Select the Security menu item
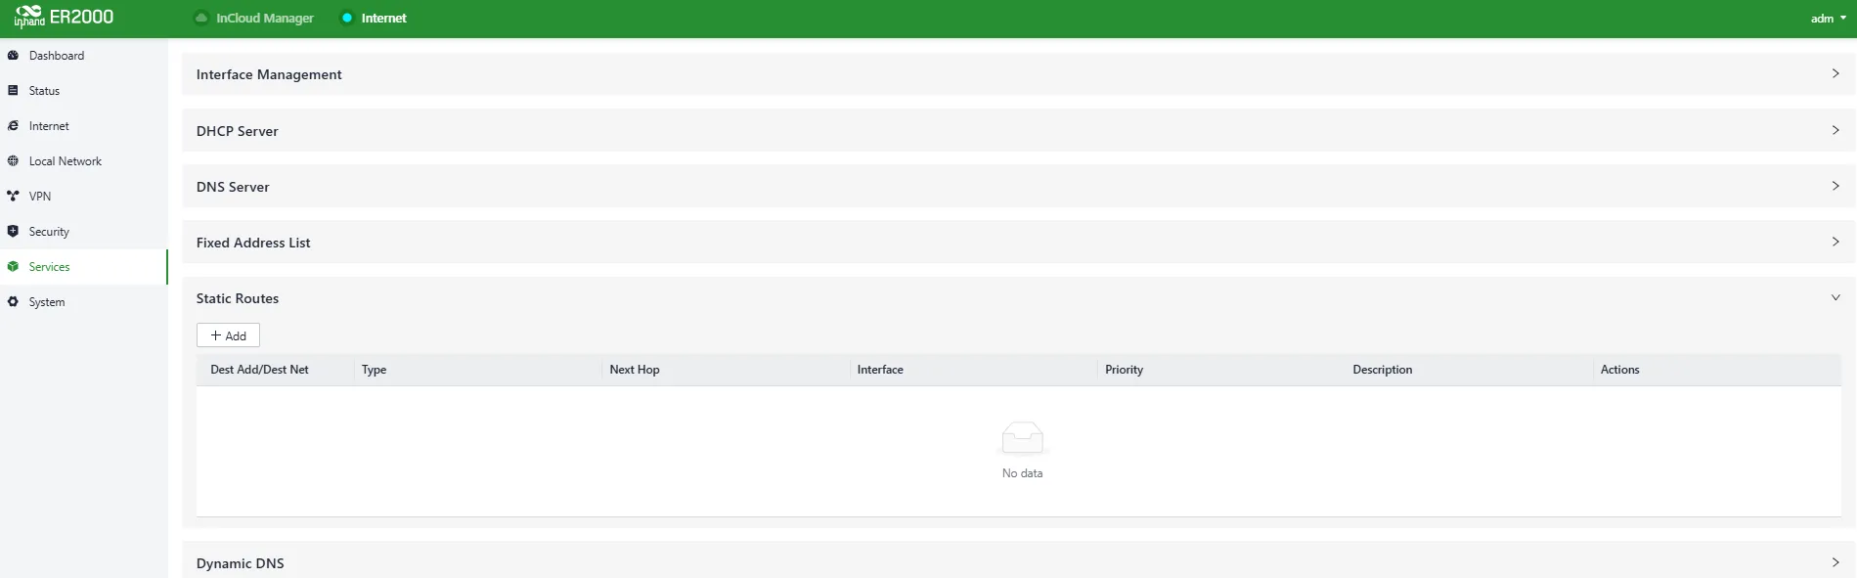The height and width of the screenshot is (578, 1857). 84,232
